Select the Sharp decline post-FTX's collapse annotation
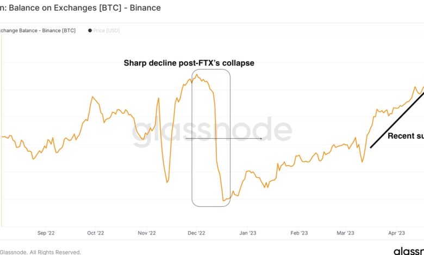The height and width of the screenshot is (255, 424). click(x=189, y=63)
